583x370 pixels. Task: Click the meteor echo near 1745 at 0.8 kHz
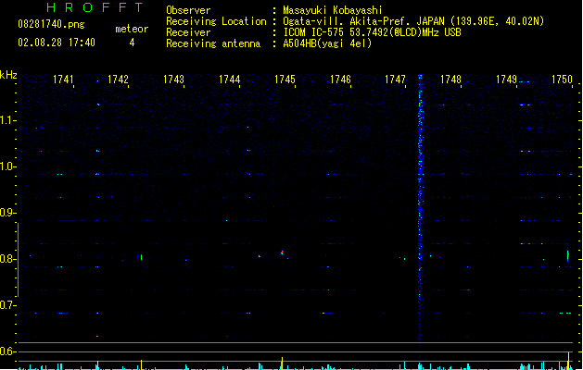click(x=282, y=253)
